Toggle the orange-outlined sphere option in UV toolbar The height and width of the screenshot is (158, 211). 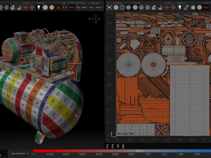pos(200,7)
